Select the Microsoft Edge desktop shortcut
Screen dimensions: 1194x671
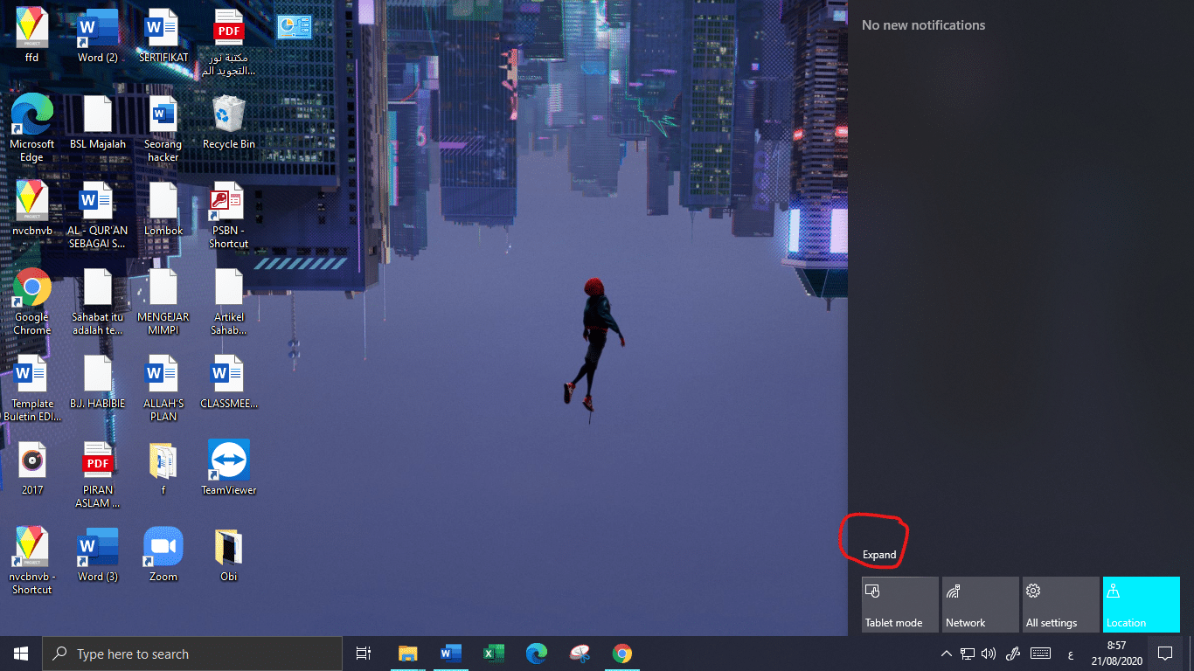32,128
